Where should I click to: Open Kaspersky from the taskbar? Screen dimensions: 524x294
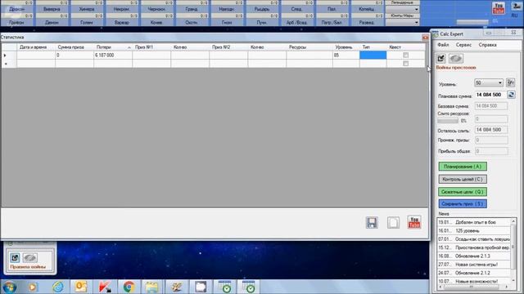[x=105, y=287]
